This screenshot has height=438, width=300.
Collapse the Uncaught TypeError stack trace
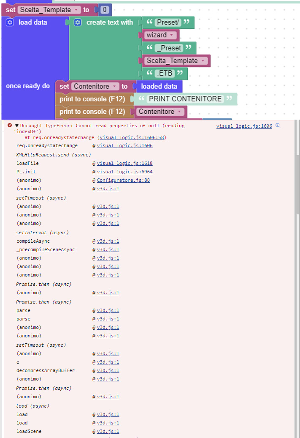click(17, 126)
